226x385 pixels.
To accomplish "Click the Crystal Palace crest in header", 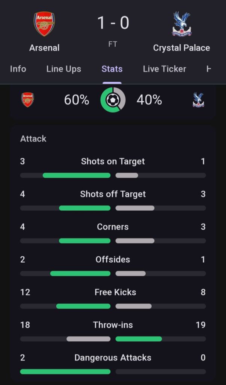I will click(x=182, y=24).
